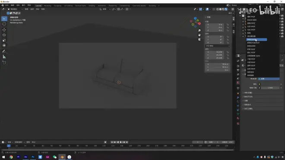
Task: Click the viewport pan hand icon
Action: tap(199, 35)
